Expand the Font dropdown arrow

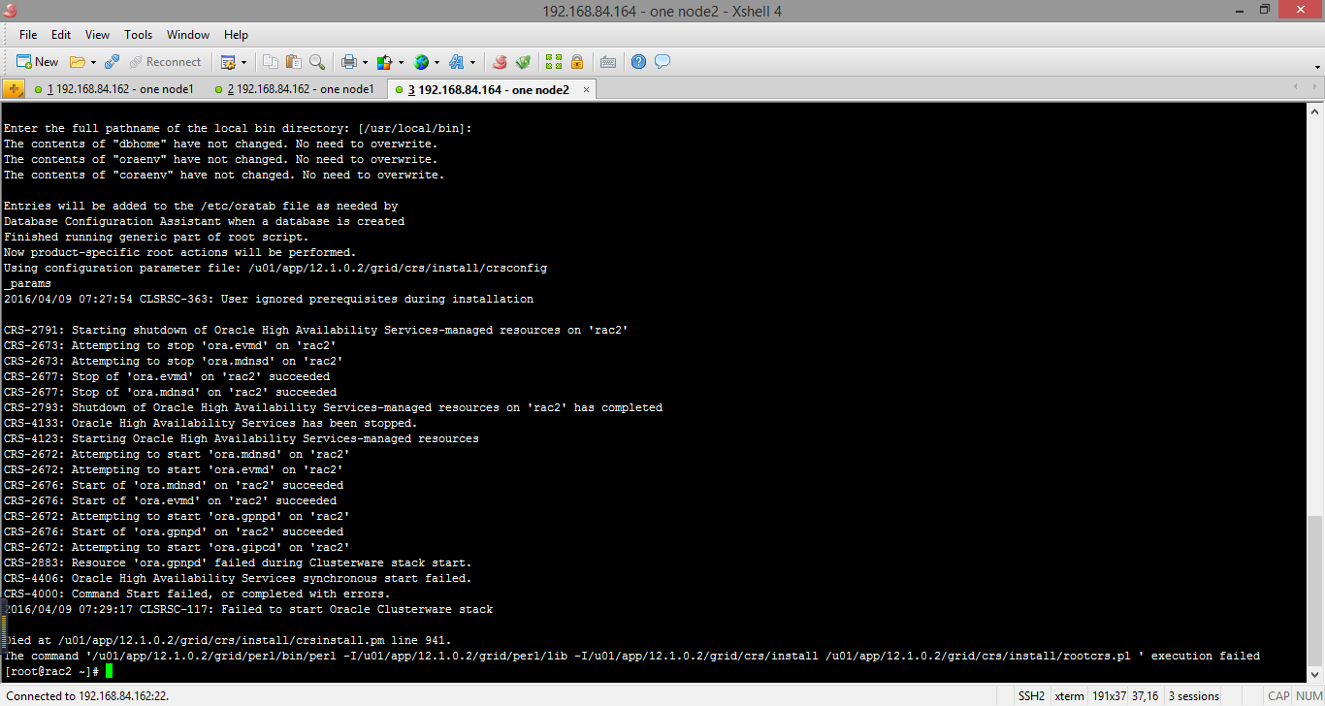click(x=473, y=62)
